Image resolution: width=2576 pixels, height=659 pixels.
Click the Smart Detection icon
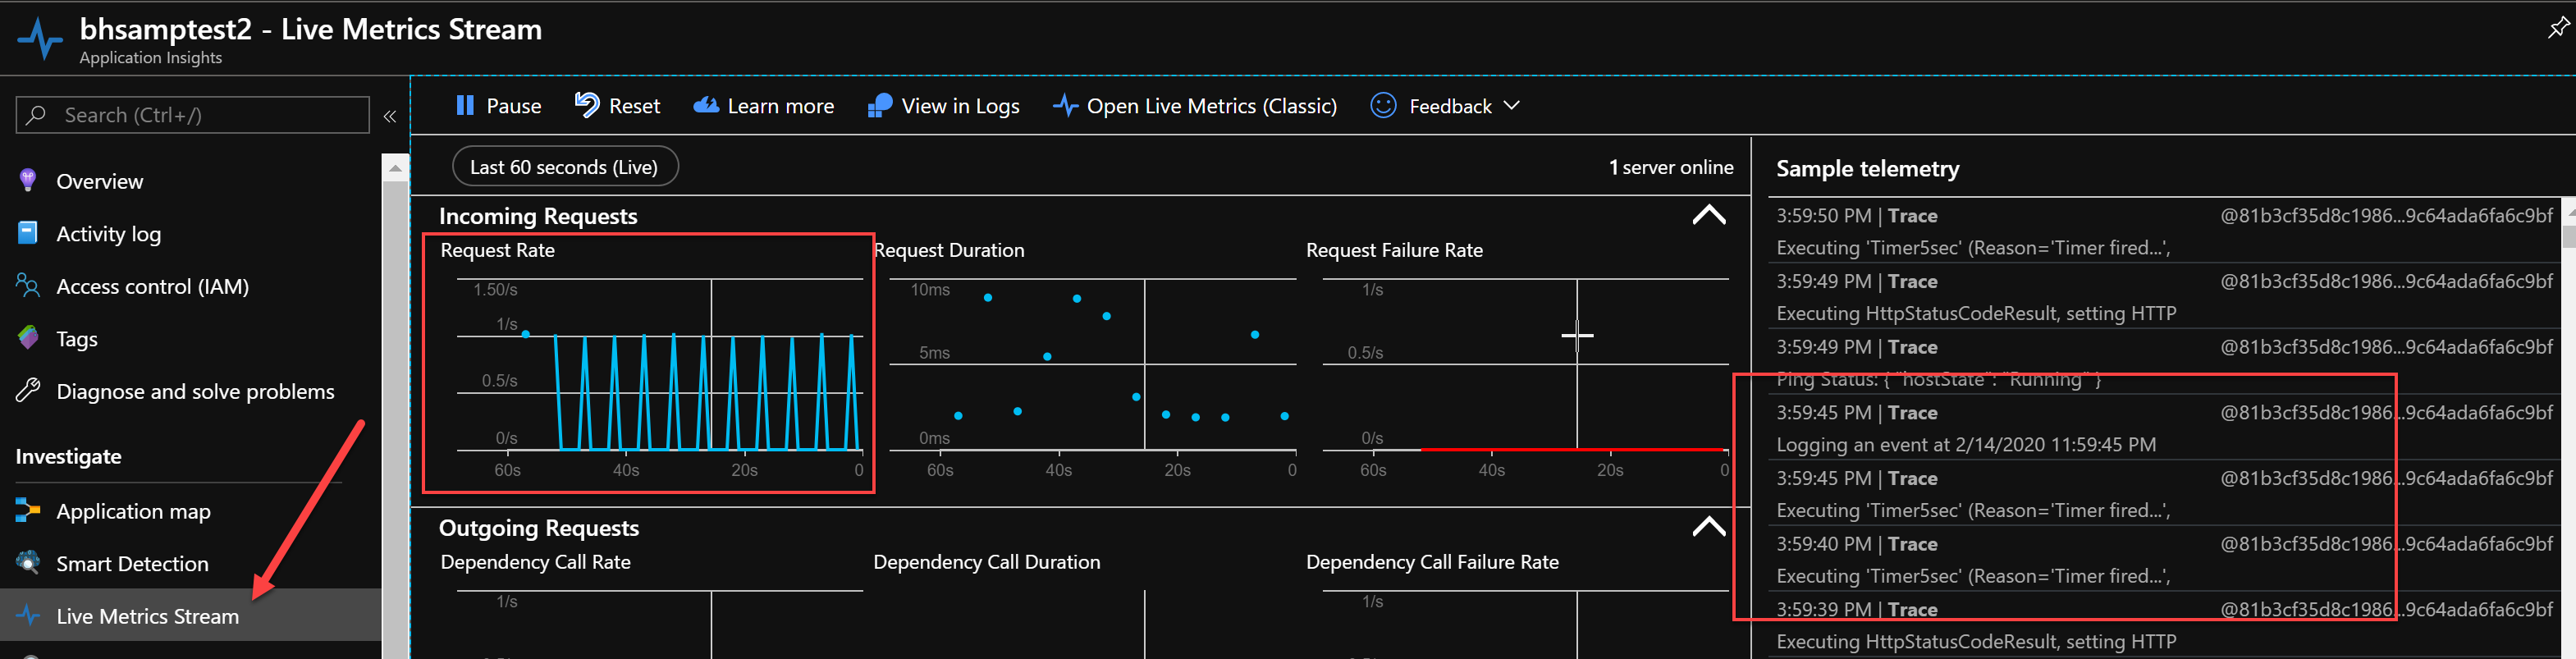click(x=28, y=563)
